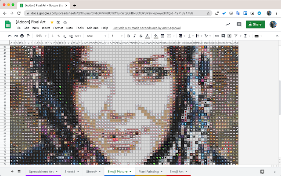281x176 pixels.
Task: Switch to Spreadsheet Art tab
Action: (41, 172)
